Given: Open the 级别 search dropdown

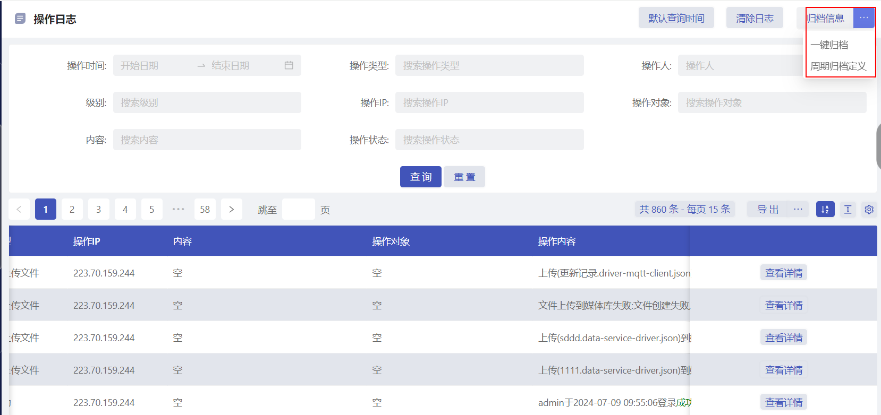Looking at the screenshot, I should [207, 102].
